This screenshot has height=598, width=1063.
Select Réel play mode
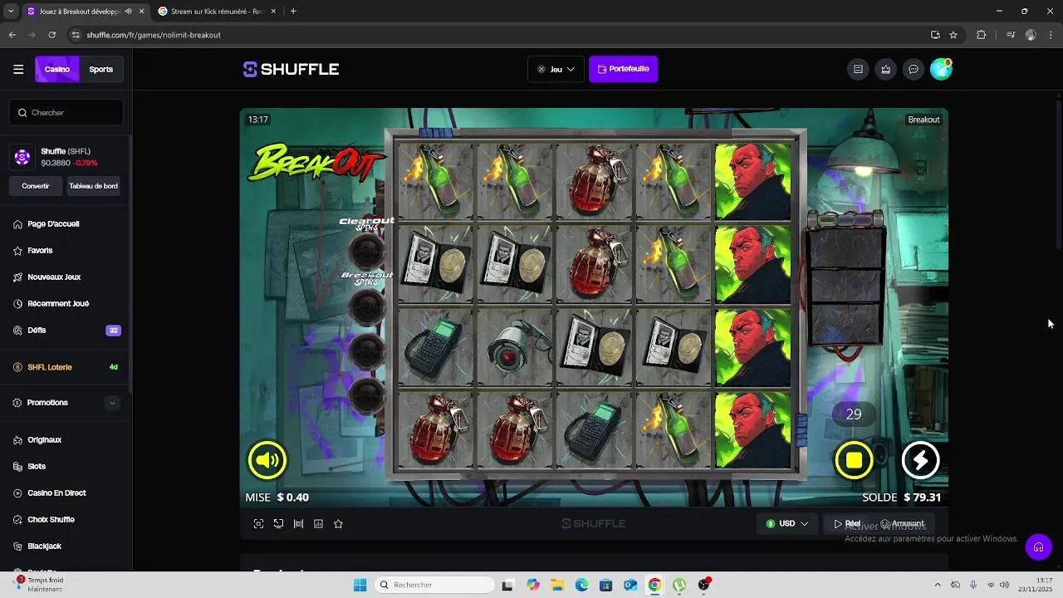point(847,524)
